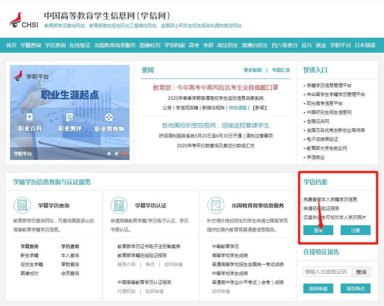
Task: Open 学历查询 navigation item
Action: (55, 45)
